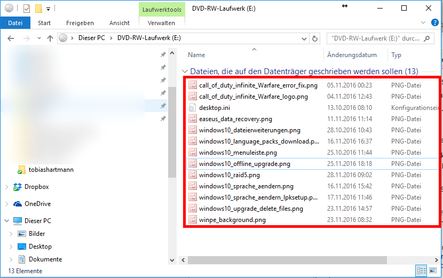443x278 pixels.
Task: Open the Customize Quick Access Toolbar dropdown
Action: [49, 9]
